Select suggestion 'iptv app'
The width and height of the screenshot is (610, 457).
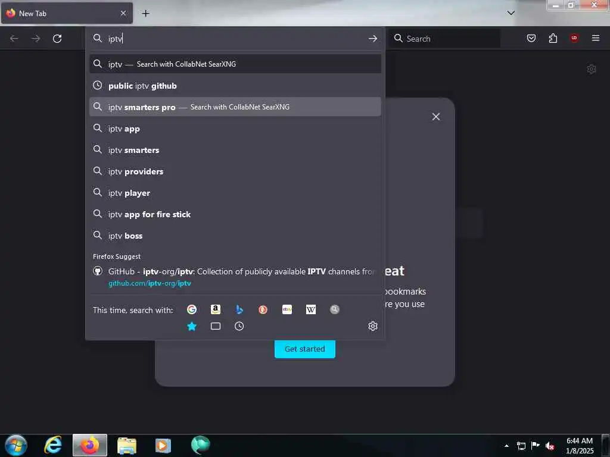click(x=235, y=129)
